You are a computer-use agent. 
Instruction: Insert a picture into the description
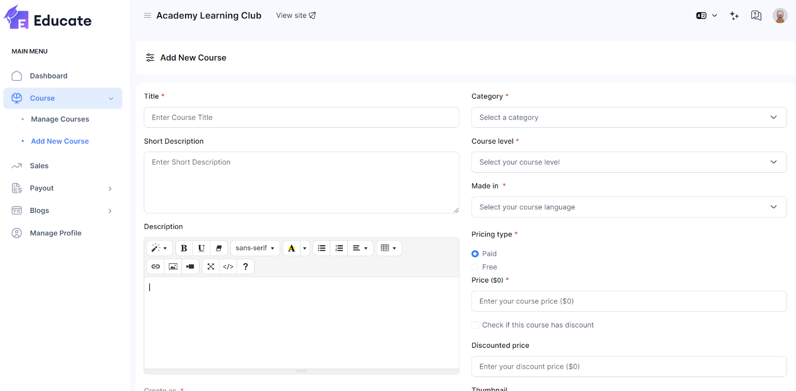(x=173, y=267)
